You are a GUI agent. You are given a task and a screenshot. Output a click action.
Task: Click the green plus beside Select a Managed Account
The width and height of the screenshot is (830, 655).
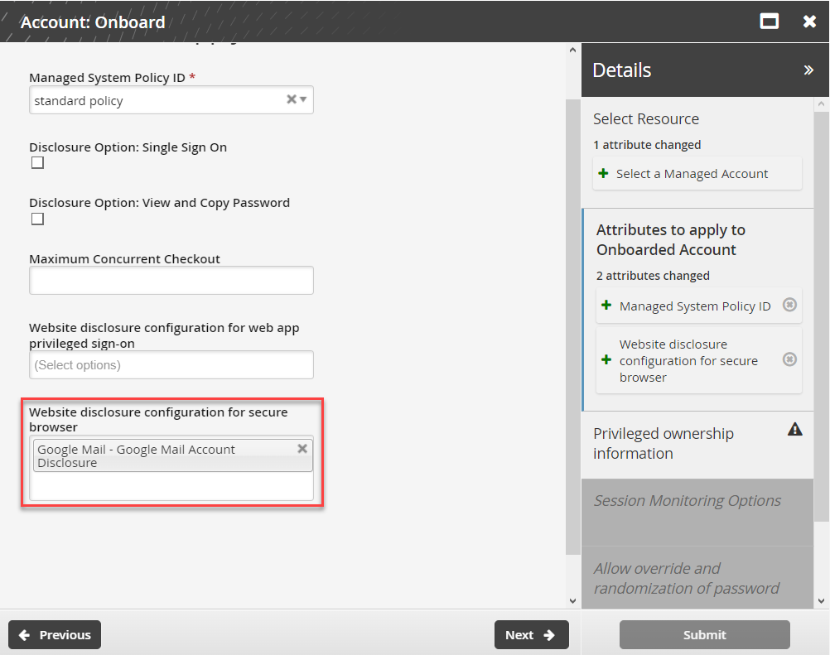pos(601,173)
